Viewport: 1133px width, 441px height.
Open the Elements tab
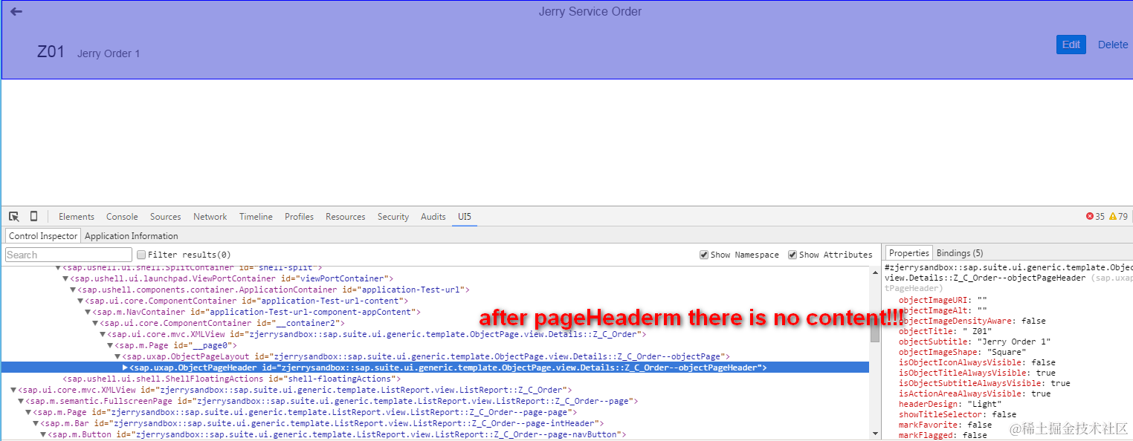(77, 217)
